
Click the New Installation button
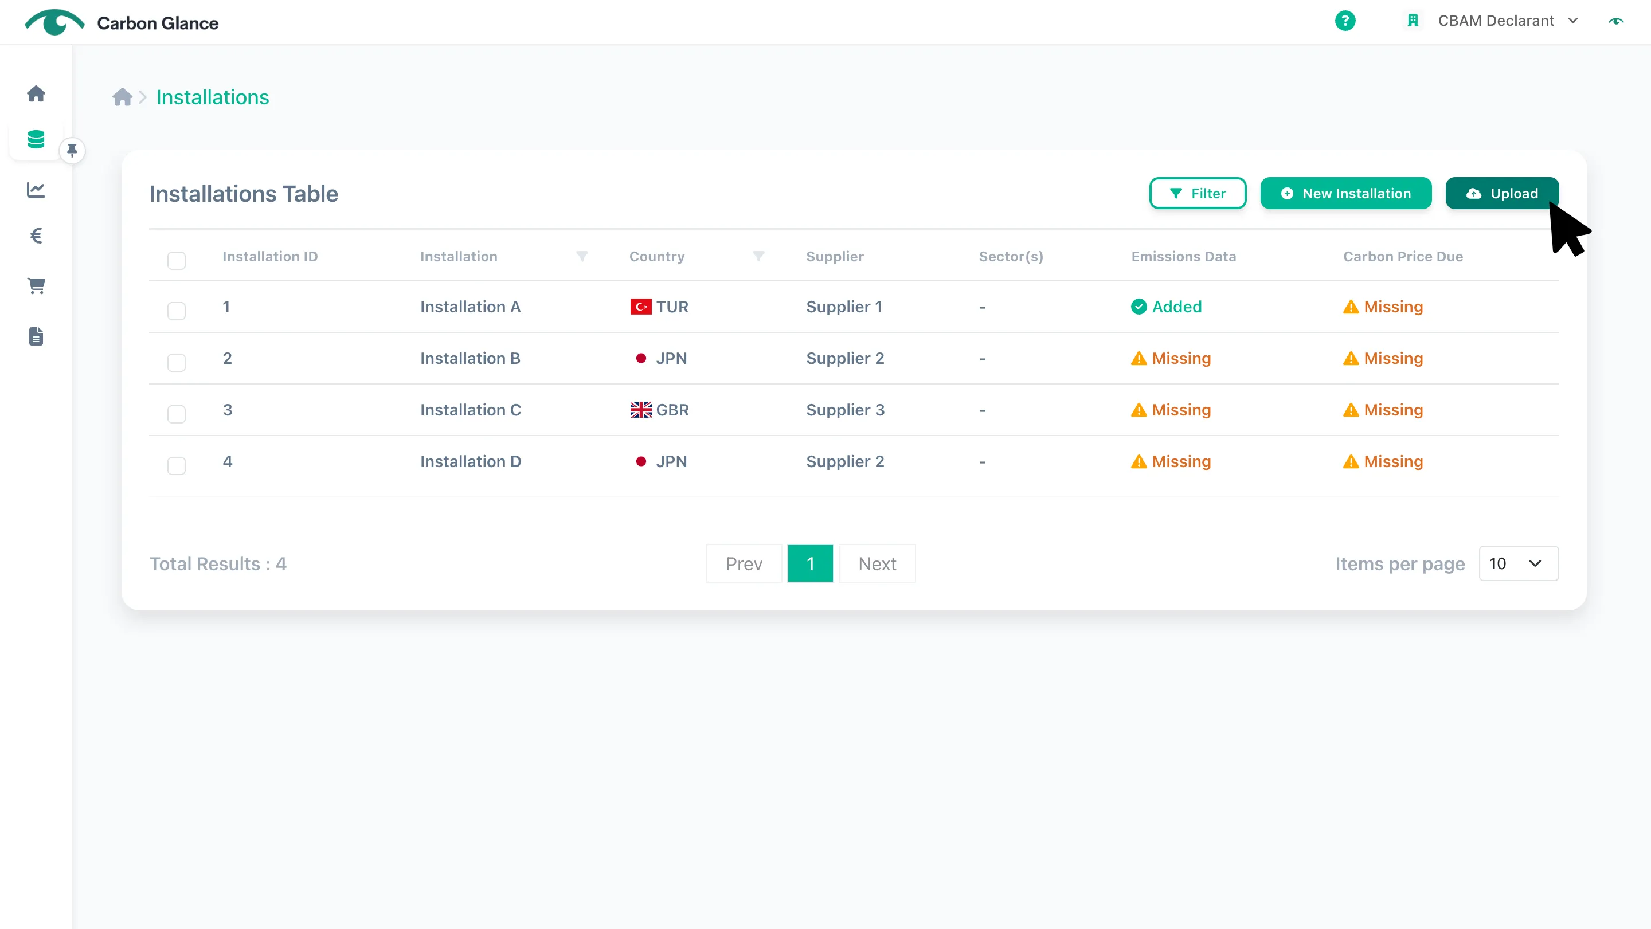click(x=1345, y=194)
